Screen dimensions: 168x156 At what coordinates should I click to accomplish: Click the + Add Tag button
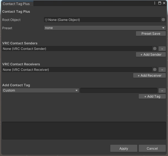(152, 96)
